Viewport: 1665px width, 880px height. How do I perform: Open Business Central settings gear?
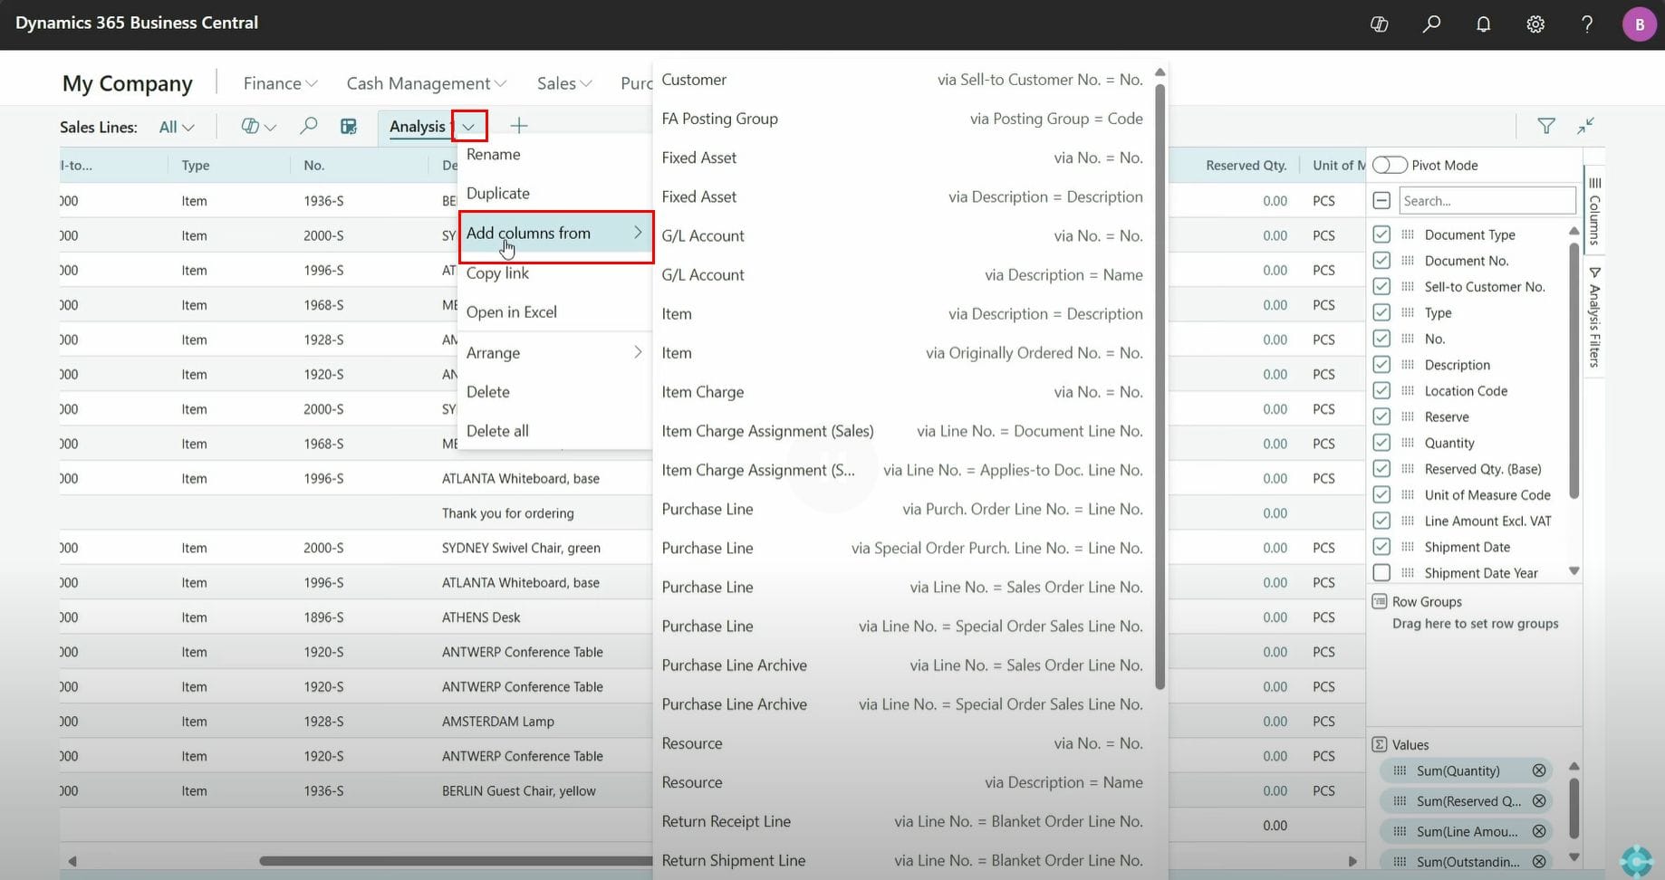point(1535,24)
